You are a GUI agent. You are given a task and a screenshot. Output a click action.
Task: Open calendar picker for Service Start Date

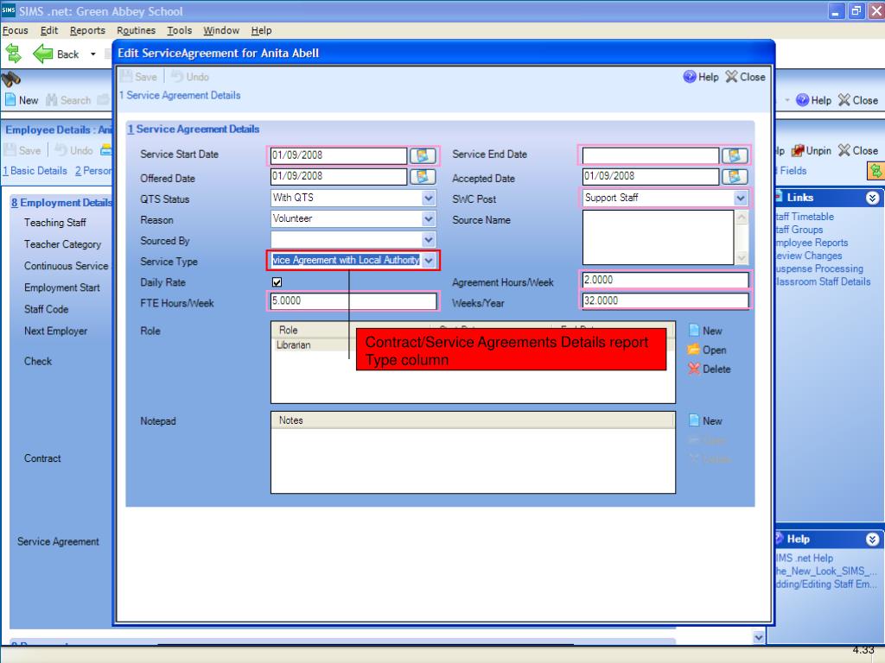pos(422,155)
